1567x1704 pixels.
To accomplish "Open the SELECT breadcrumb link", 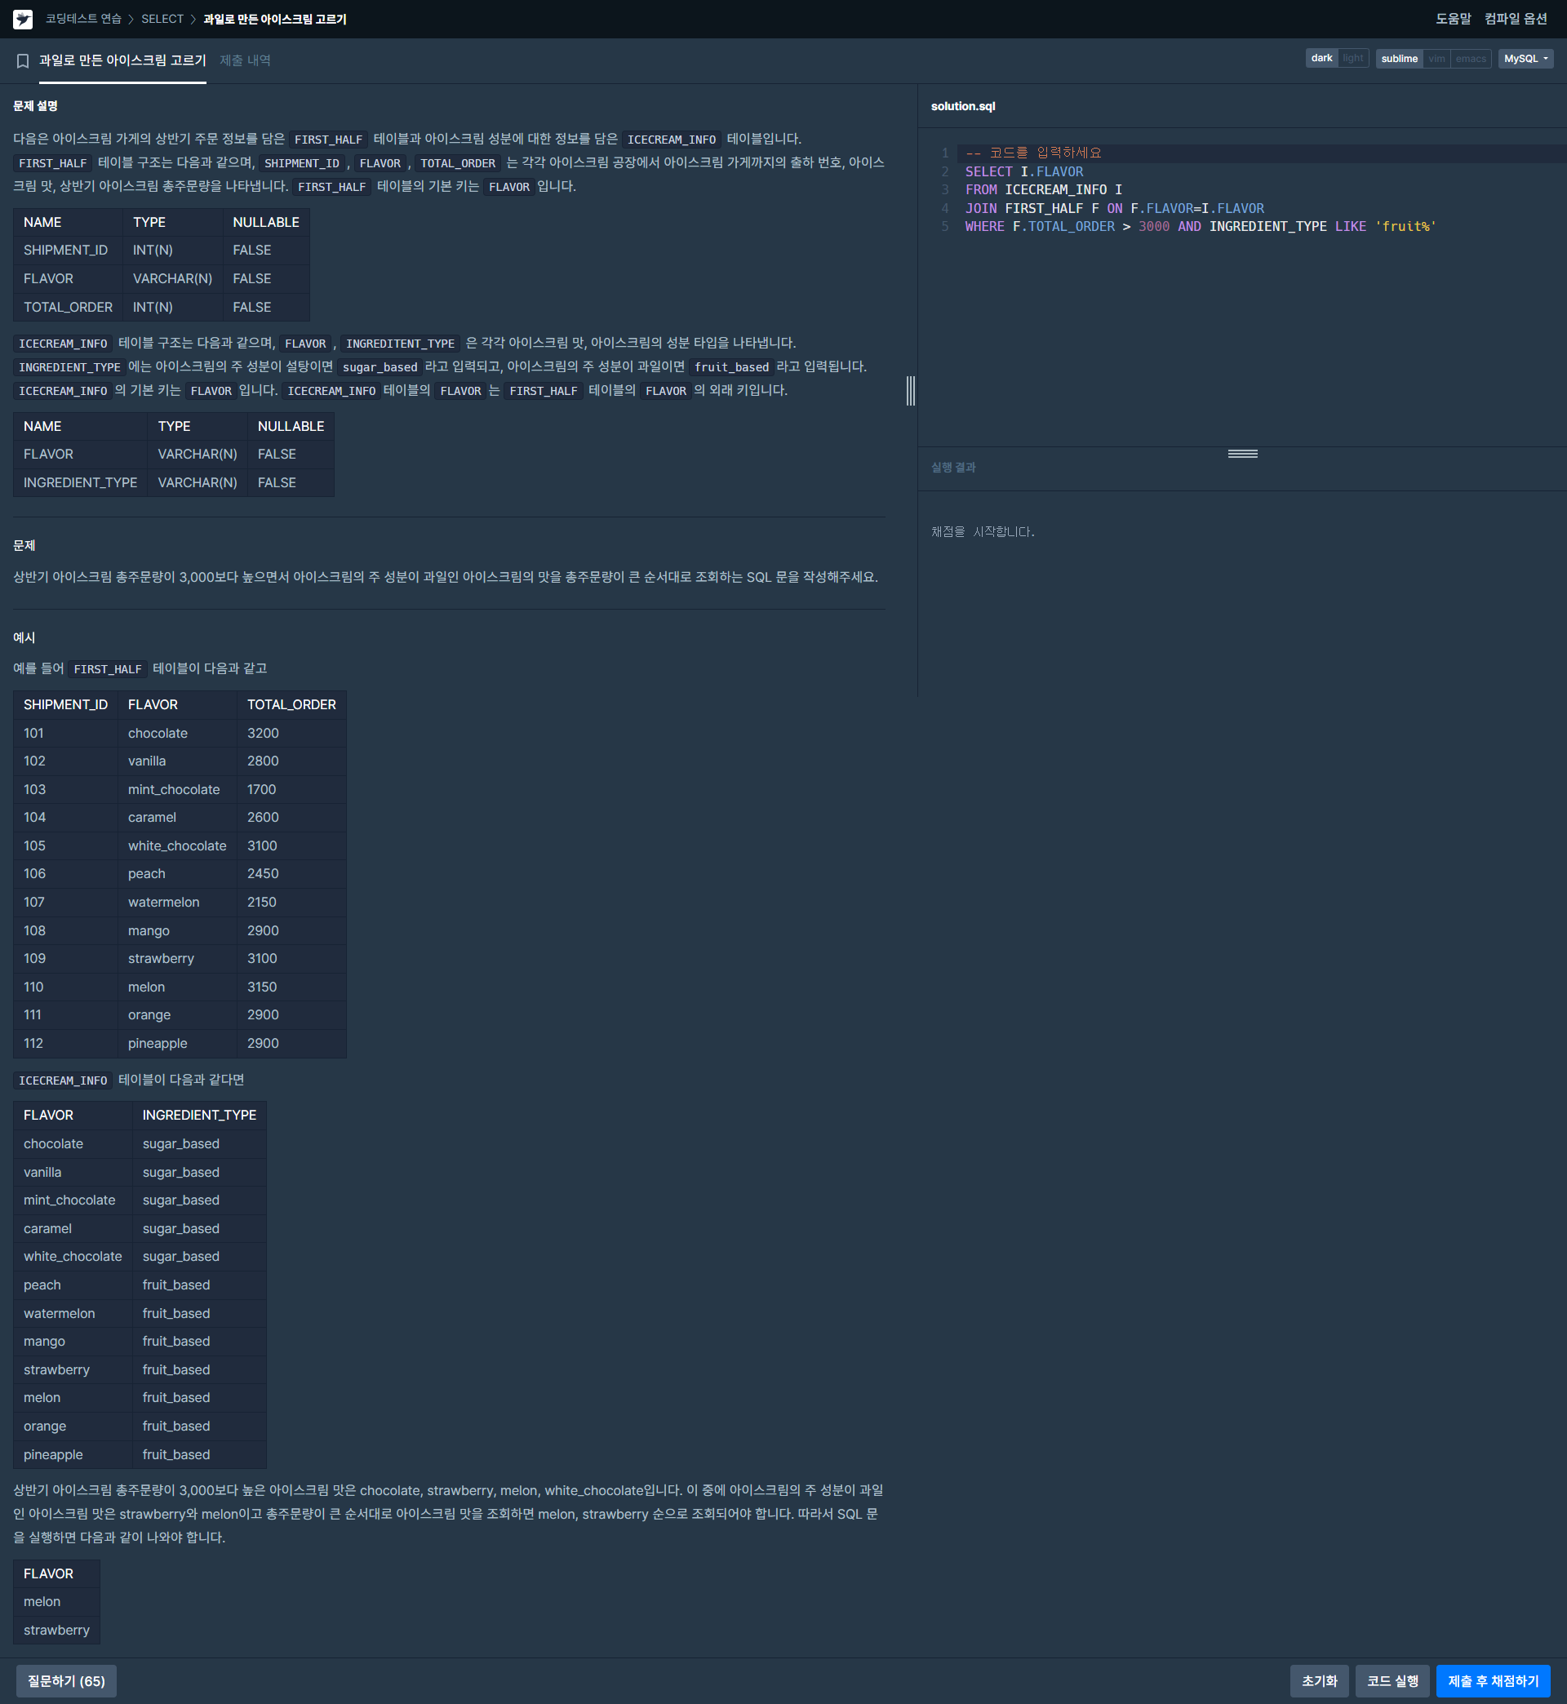I will [162, 19].
